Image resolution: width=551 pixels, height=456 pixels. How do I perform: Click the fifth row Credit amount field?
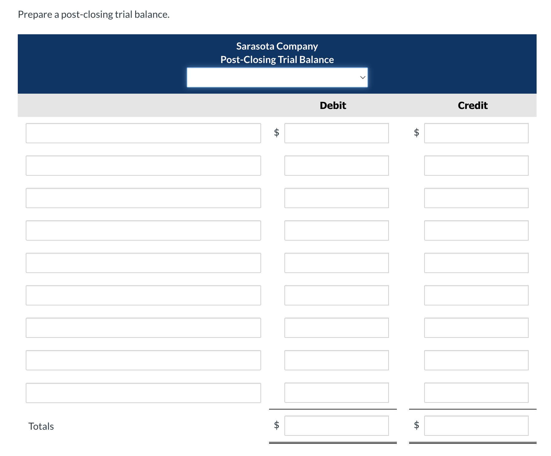tap(476, 263)
